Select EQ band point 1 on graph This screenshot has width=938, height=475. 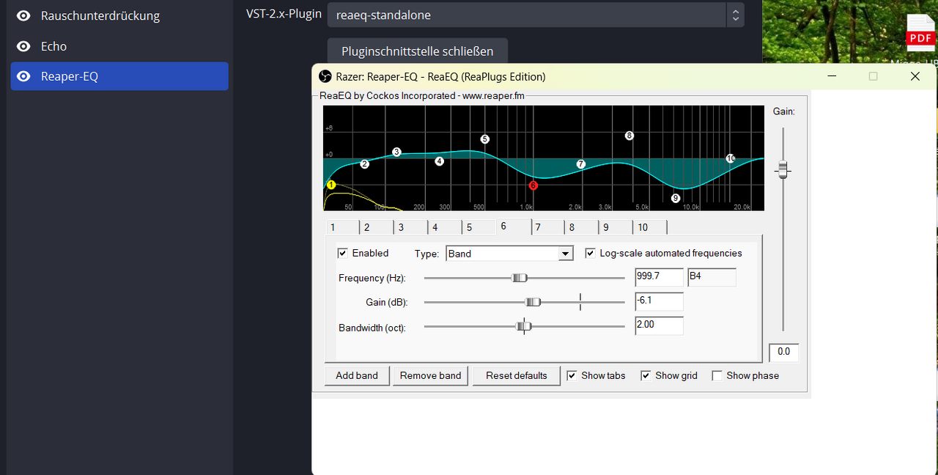point(331,185)
